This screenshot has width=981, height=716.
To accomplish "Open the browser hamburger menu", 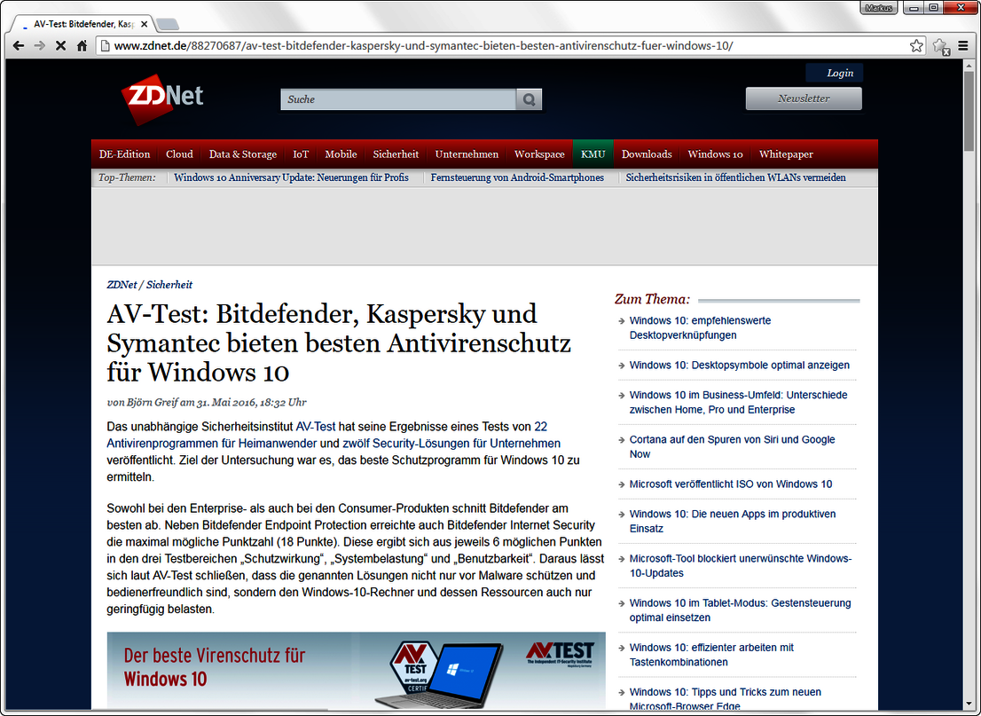I will [x=963, y=45].
